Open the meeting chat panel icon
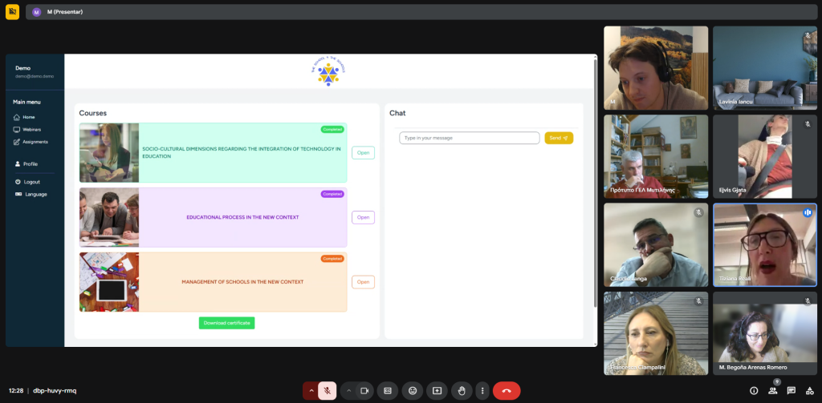 pyautogui.click(x=791, y=391)
